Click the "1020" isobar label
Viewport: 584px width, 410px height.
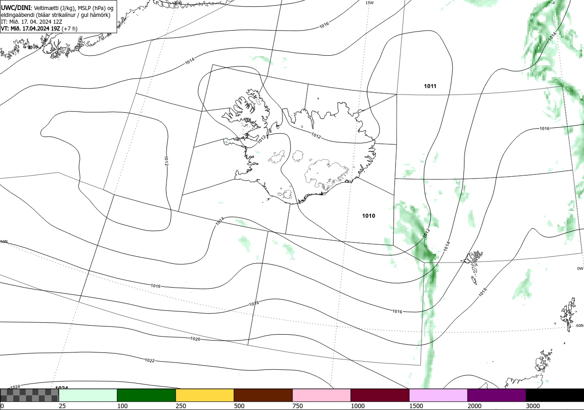[x=195, y=339]
